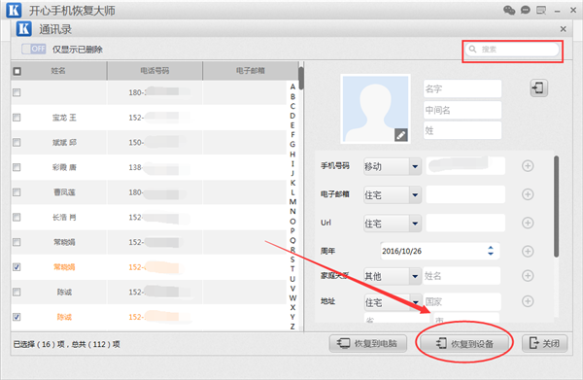Sort by 电话号码 column header
The width and height of the screenshot is (583, 380).
point(154,71)
